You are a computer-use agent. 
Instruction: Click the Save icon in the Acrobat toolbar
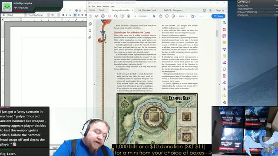pos(90,16)
